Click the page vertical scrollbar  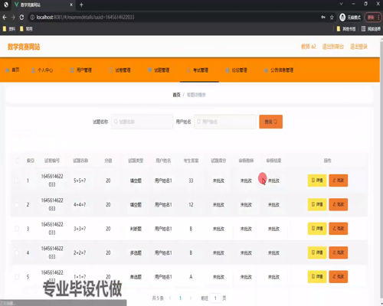pos(381,171)
